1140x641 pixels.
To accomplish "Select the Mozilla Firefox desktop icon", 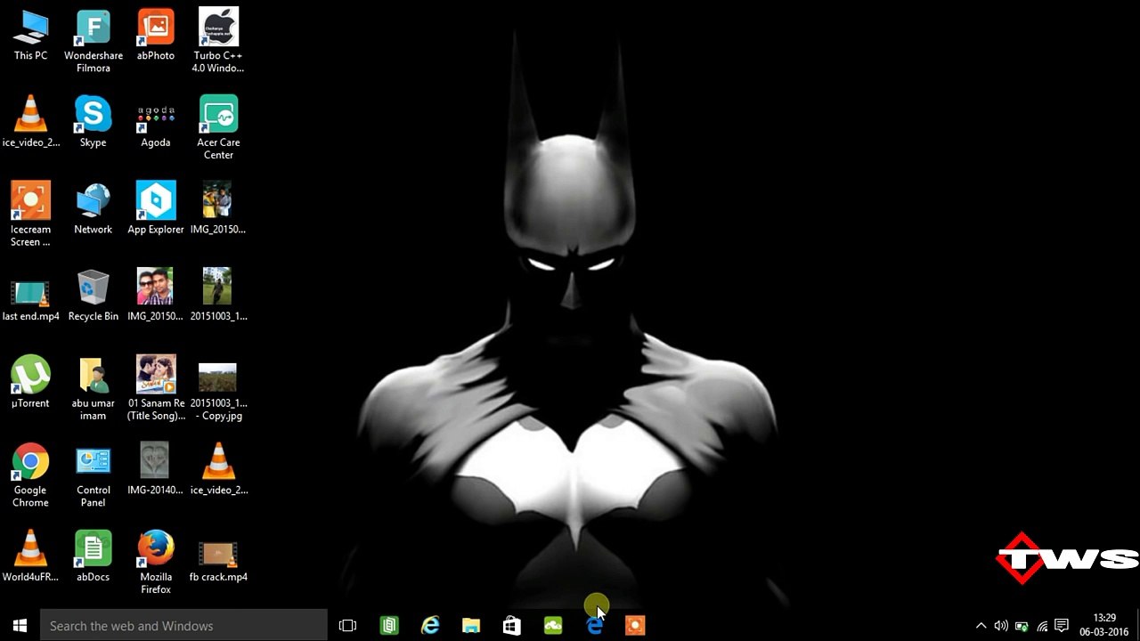I will [x=156, y=562].
